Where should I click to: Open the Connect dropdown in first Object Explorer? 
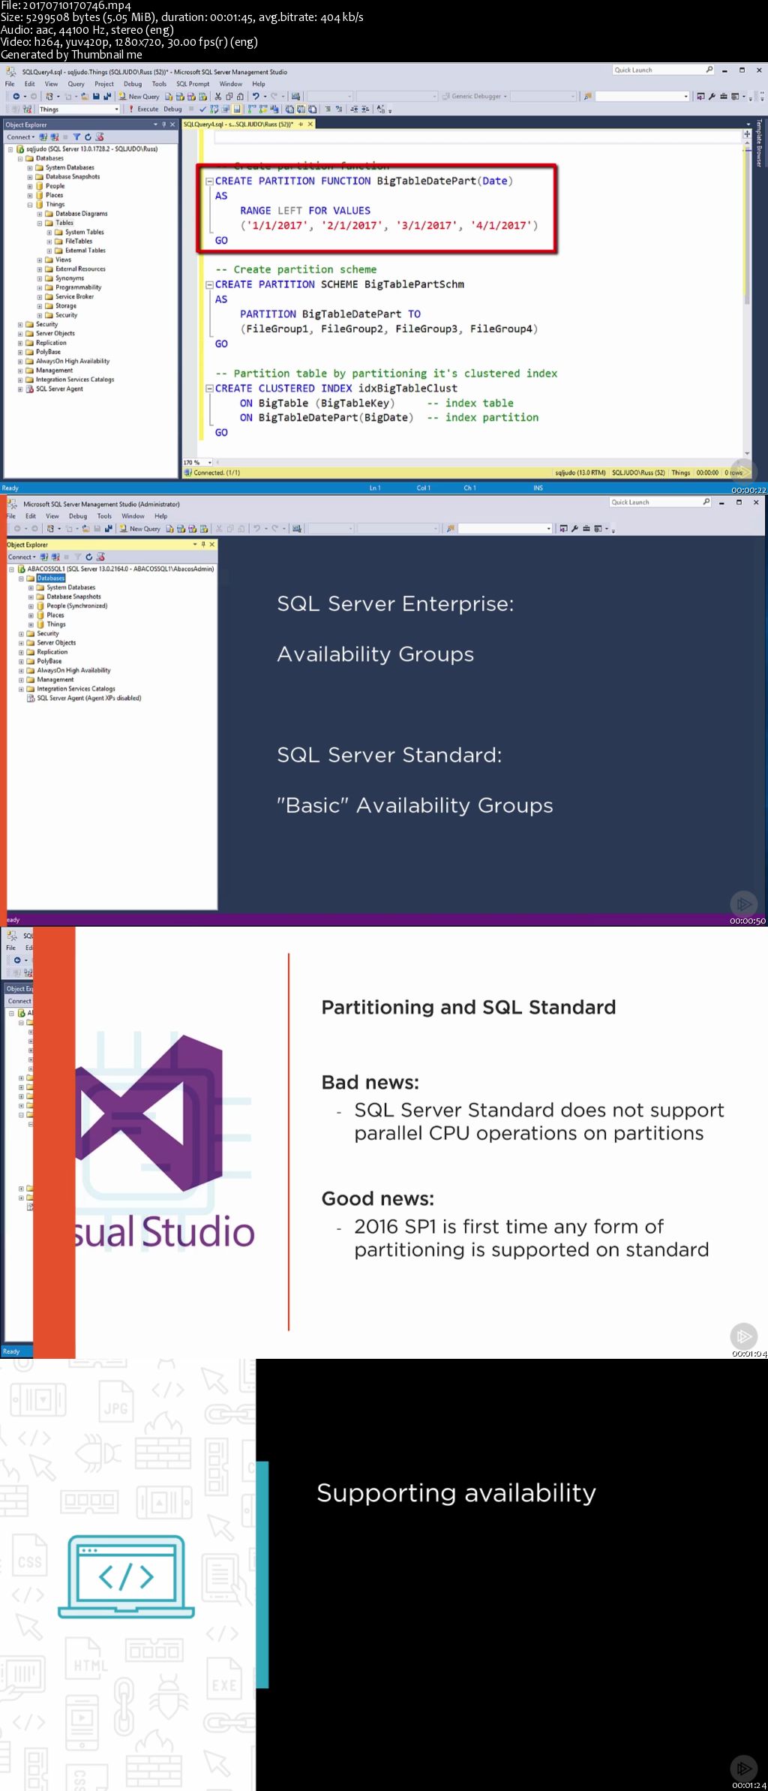click(21, 137)
